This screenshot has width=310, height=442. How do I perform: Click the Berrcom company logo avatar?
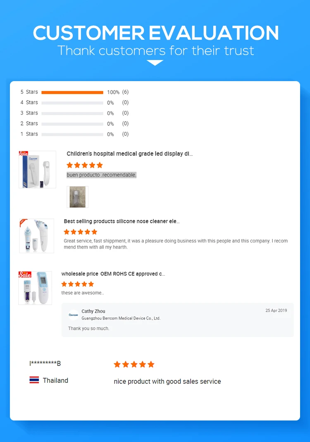coord(74,315)
